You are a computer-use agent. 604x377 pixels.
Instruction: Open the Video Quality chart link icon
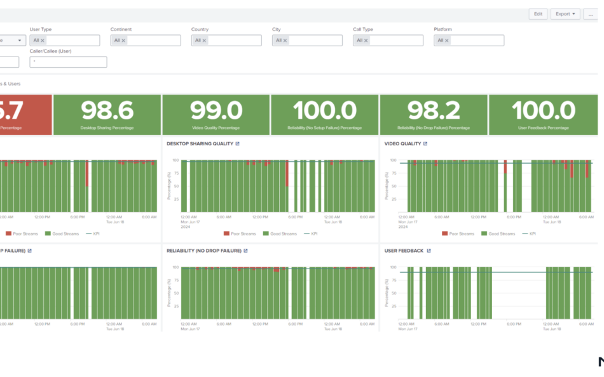pos(425,144)
